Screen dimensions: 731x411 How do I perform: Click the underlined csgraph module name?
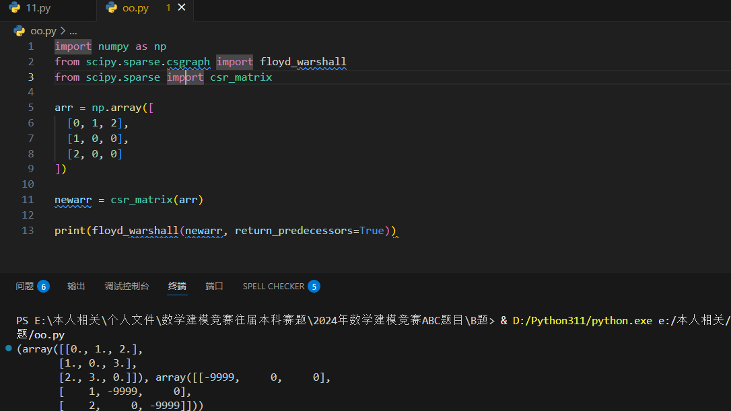click(188, 62)
